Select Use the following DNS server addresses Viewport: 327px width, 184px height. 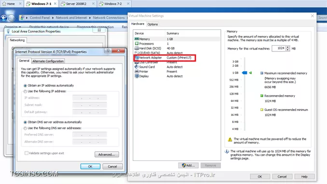[x=25, y=128]
